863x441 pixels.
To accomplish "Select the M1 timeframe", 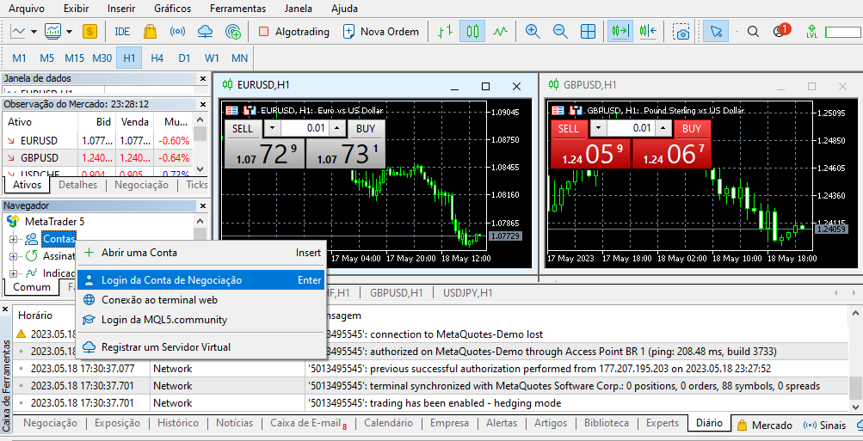I will point(19,58).
